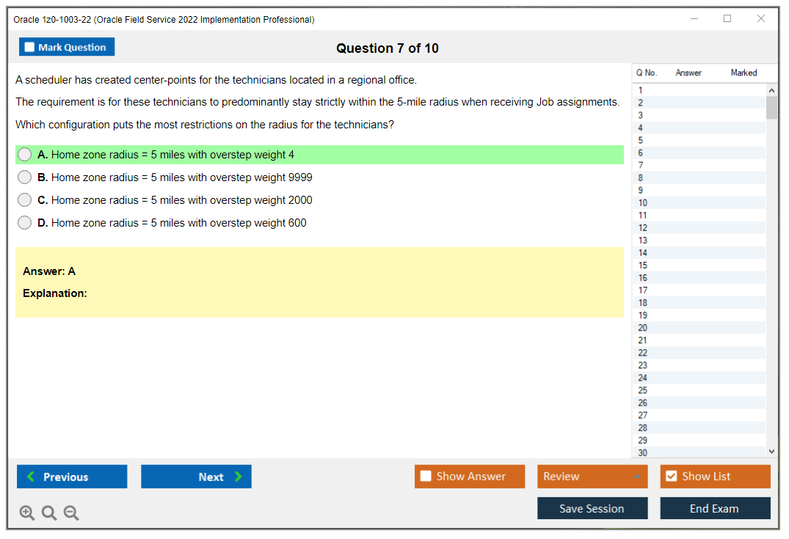Disable the Show List checkbox

[671, 476]
